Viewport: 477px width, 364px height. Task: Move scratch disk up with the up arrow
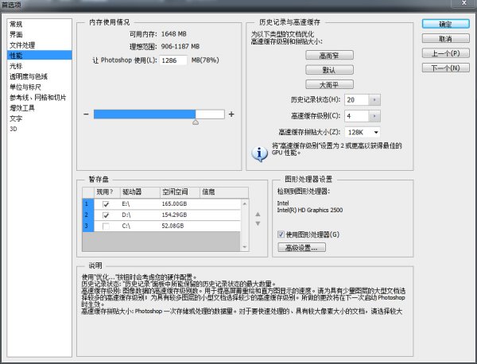point(258,215)
